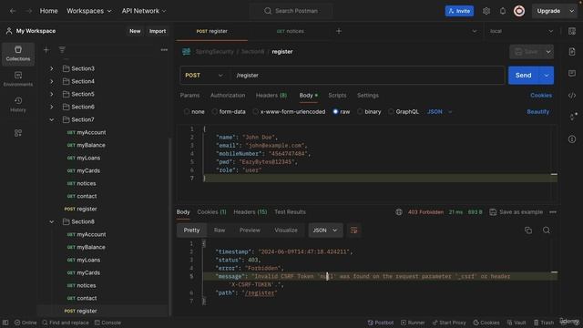Open the API Network menu
Image resolution: width=583 pixels, height=328 pixels.
(144, 11)
